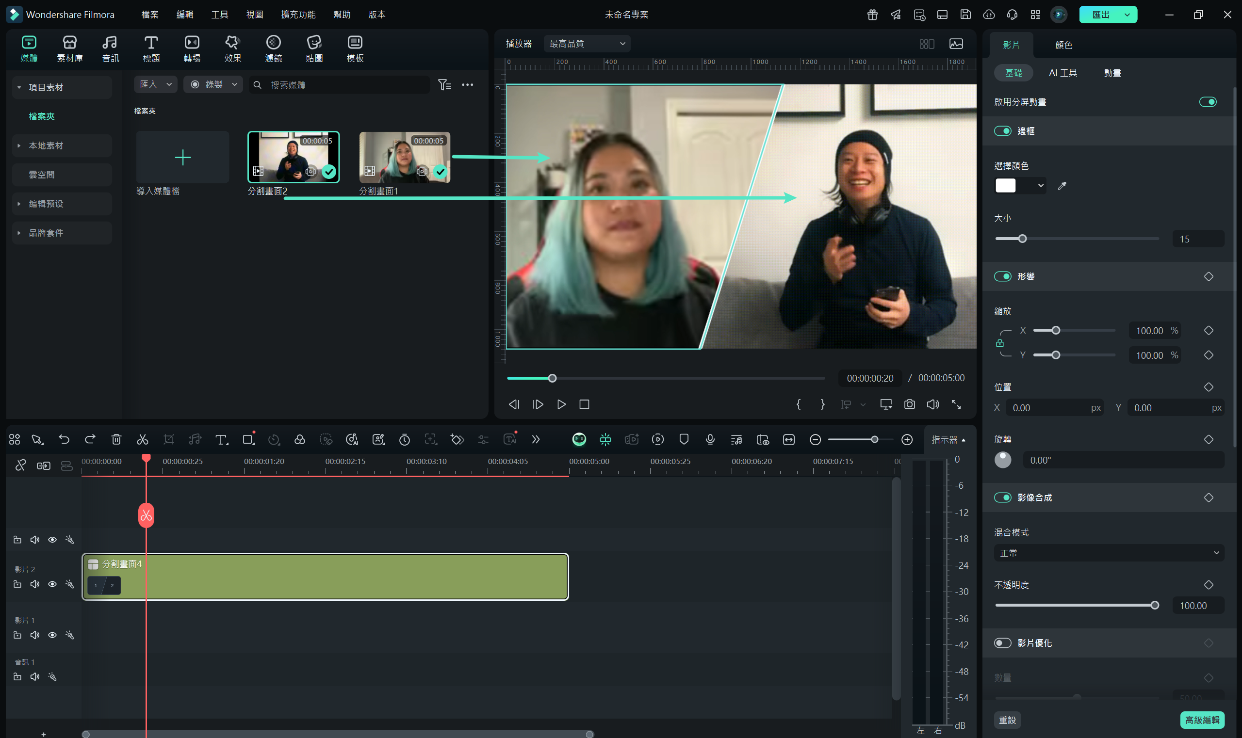The width and height of the screenshot is (1242, 738).
Task: Open the 貼圖 stickers tab
Action: (x=314, y=49)
